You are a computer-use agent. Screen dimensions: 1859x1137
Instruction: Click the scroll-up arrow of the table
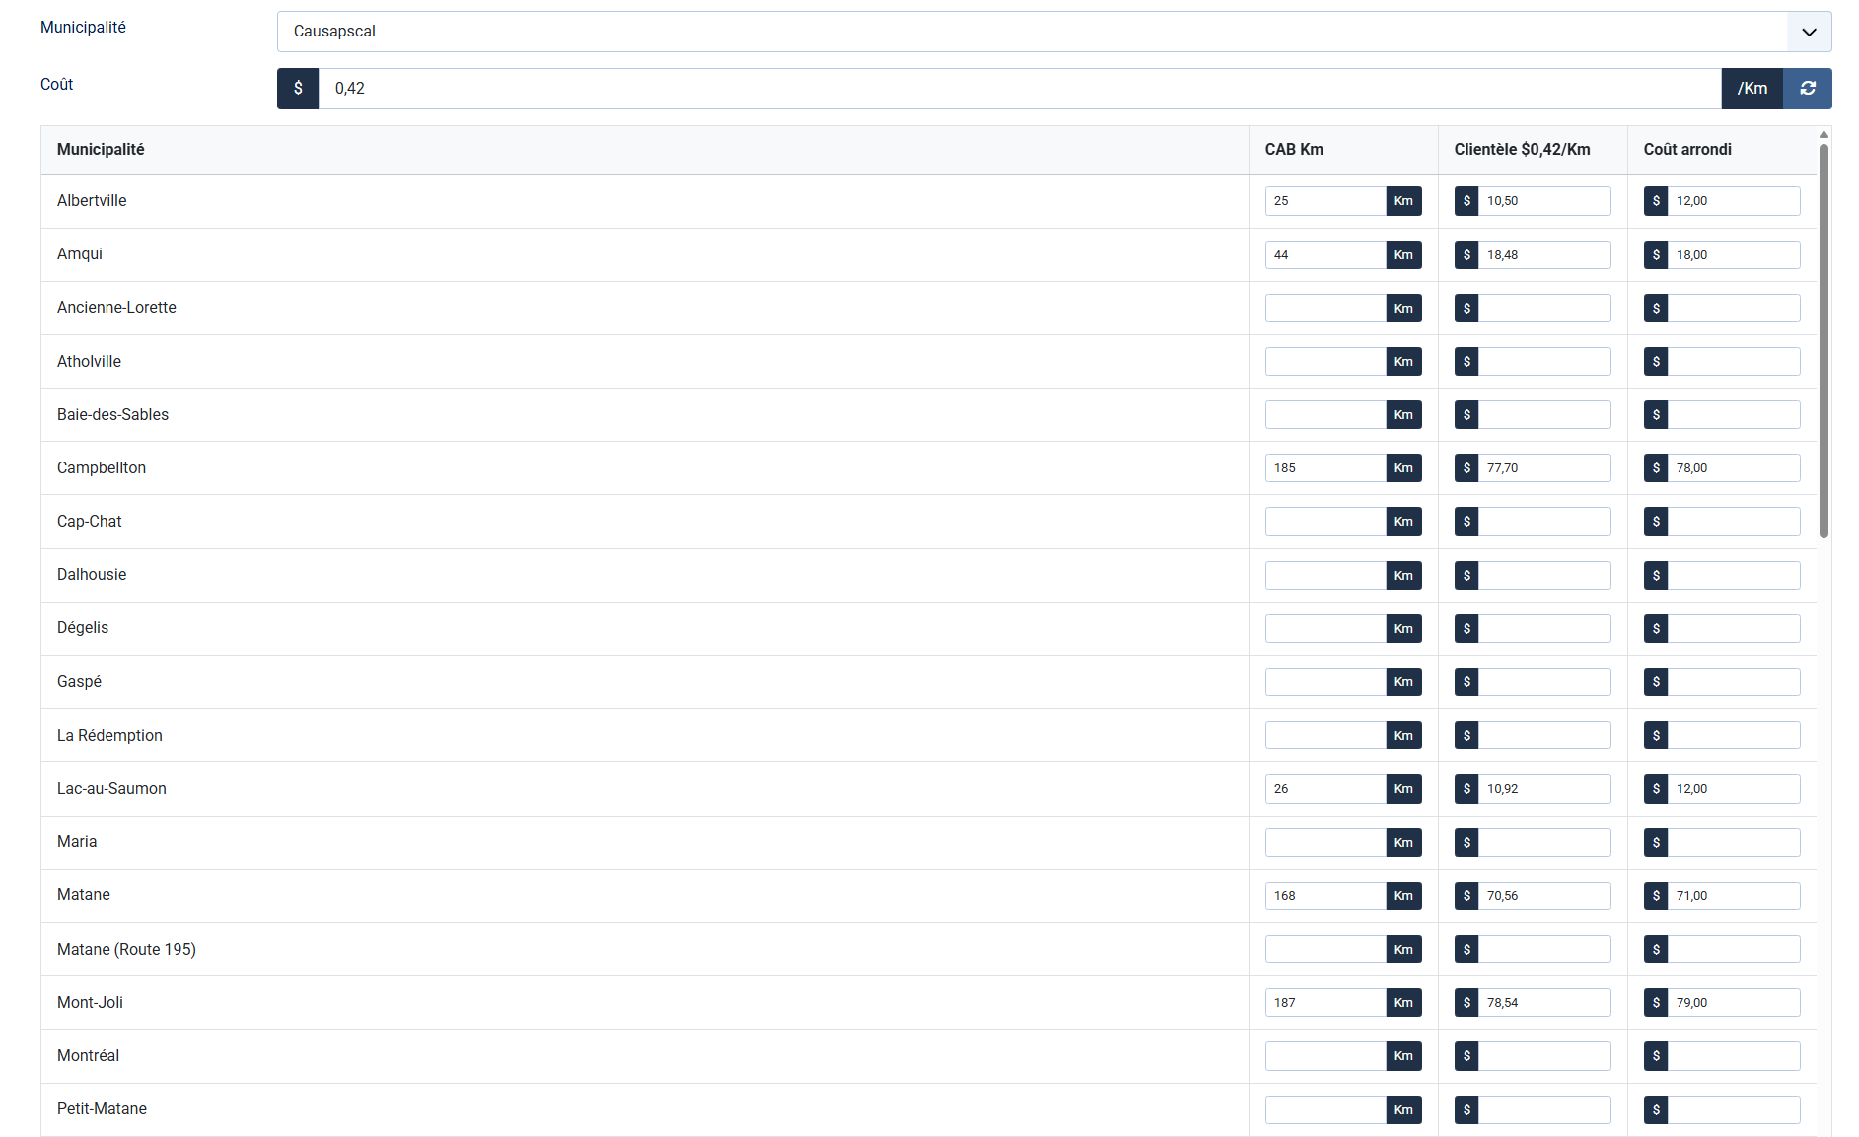(x=1823, y=134)
